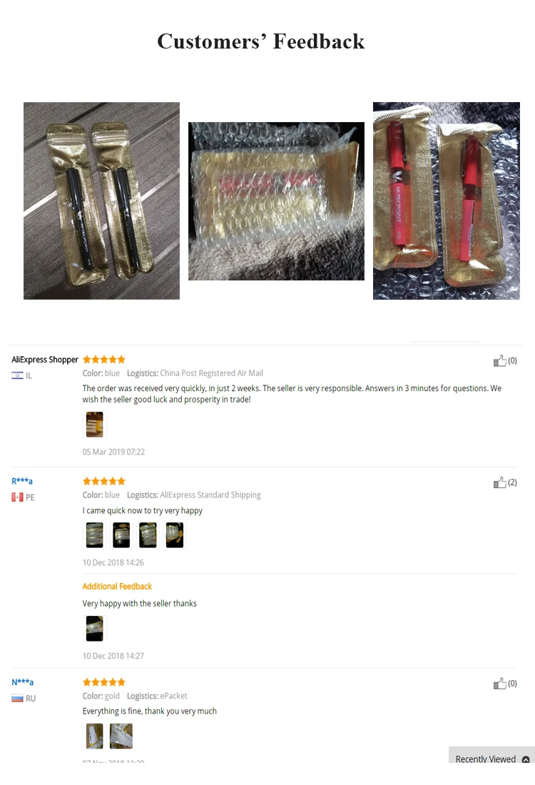Click thumbs-up icon on R***a's review
Image resolution: width=535 pixels, height=785 pixels.
pyautogui.click(x=499, y=482)
